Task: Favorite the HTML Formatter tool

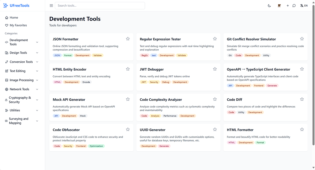Action: coord(302,129)
